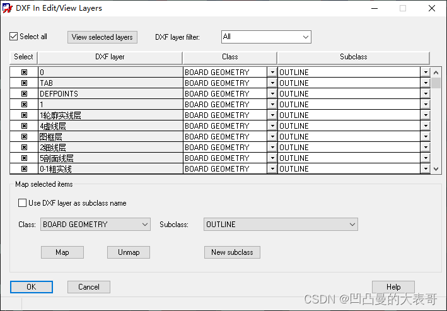This screenshot has width=447, height=311.
Task: Open Subclass dropdown for TAB row
Action: [x=426, y=83]
